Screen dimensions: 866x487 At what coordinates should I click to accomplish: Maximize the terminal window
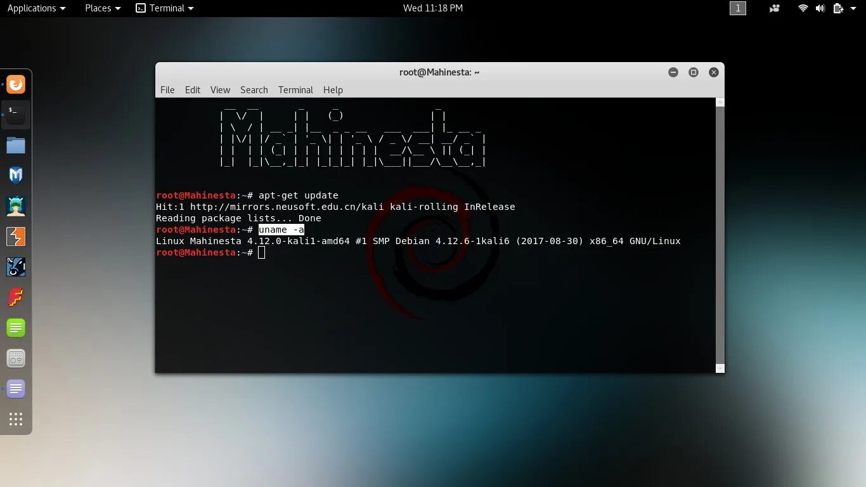[x=694, y=72]
